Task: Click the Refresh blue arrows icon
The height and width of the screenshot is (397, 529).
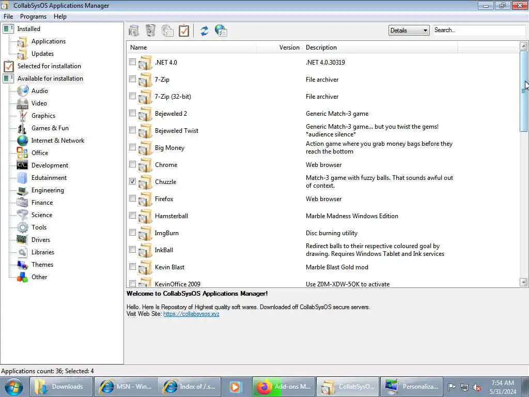Action: point(205,30)
